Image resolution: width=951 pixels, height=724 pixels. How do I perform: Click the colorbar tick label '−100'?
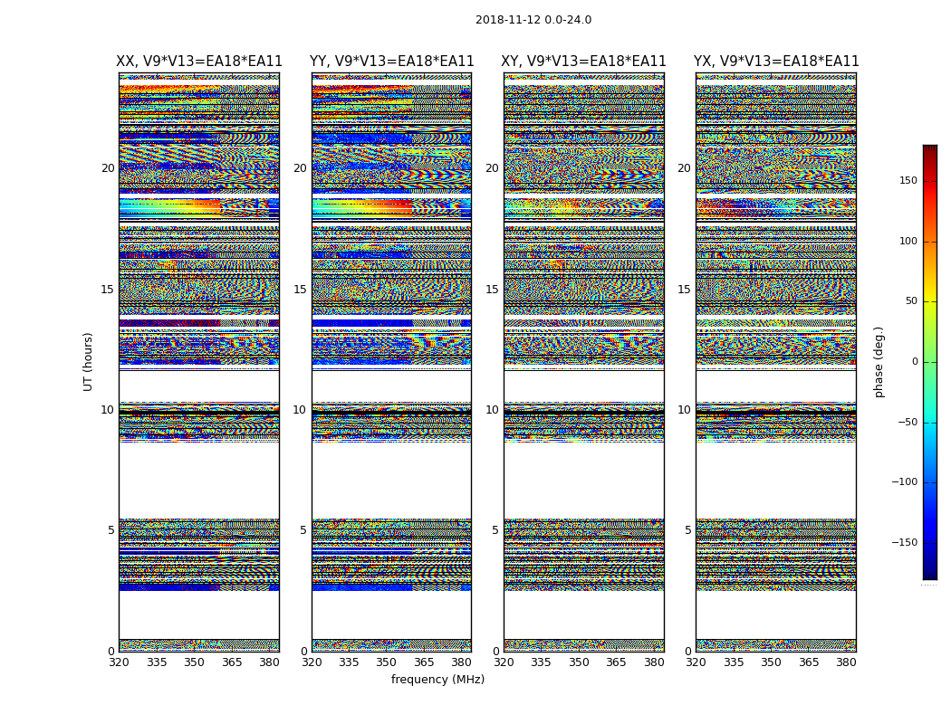click(905, 481)
